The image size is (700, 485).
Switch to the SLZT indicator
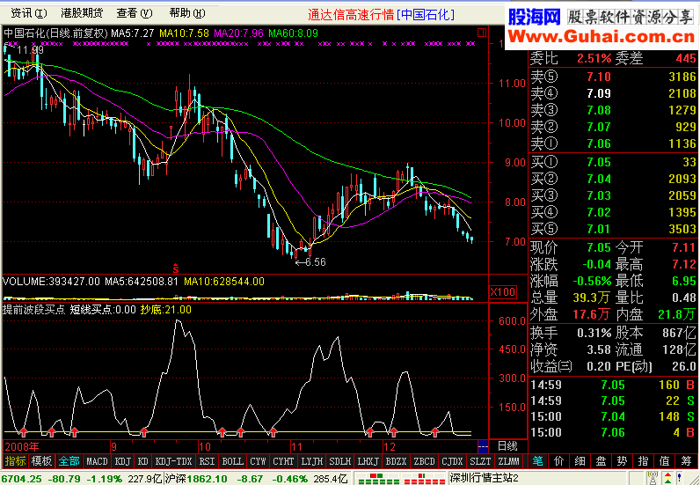pos(480,461)
